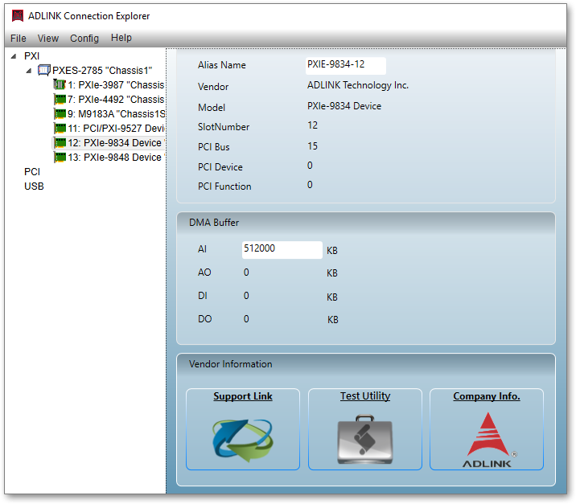Select the USB tree item
The height and width of the screenshot is (504, 576).
(34, 186)
